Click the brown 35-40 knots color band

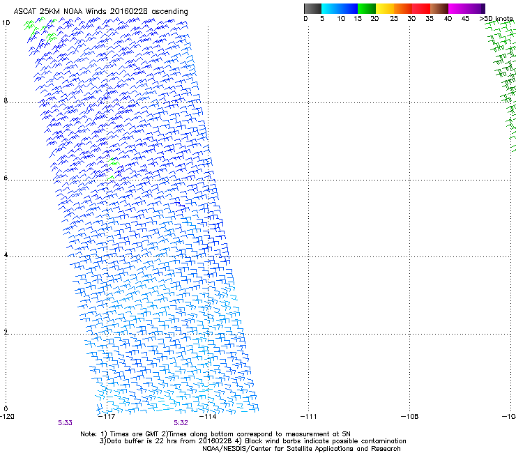(x=439, y=8)
